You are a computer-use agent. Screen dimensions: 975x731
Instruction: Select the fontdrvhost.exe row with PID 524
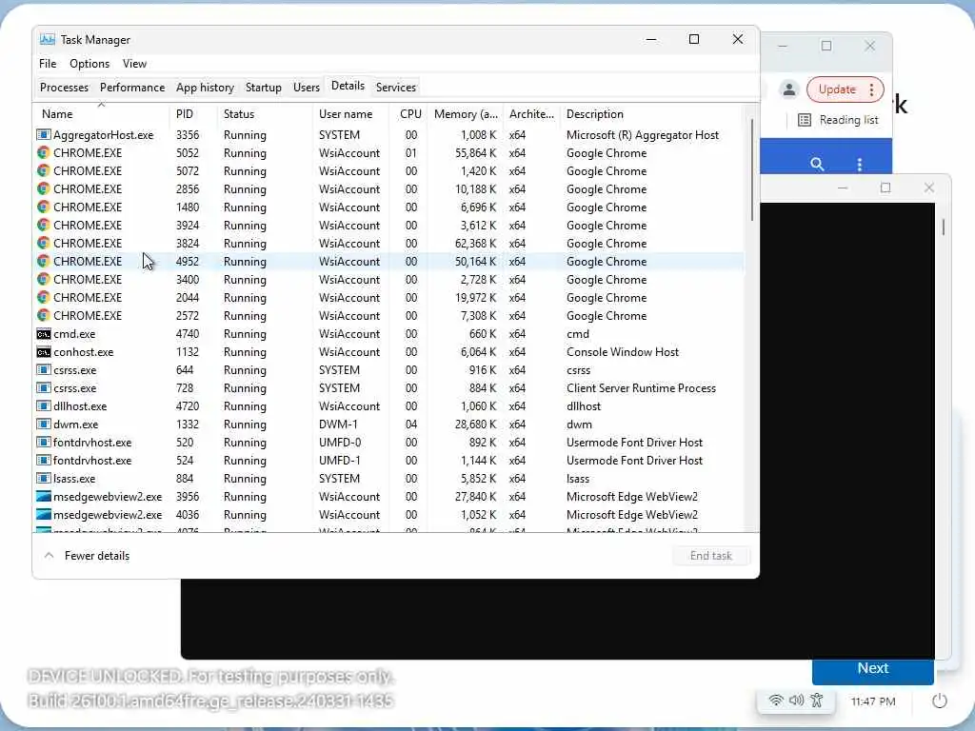pos(389,460)
